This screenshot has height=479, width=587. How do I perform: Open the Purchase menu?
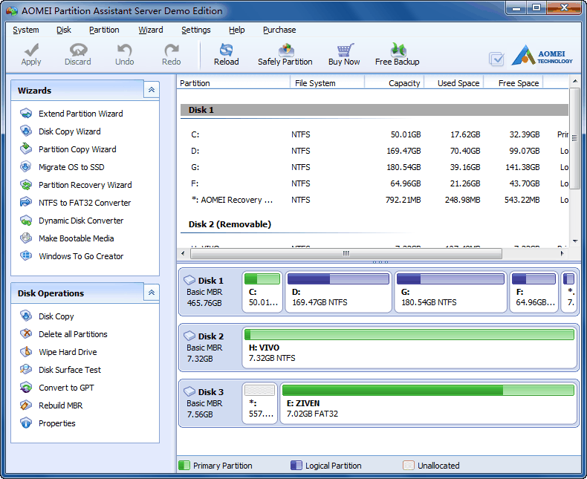click(279, 30)
